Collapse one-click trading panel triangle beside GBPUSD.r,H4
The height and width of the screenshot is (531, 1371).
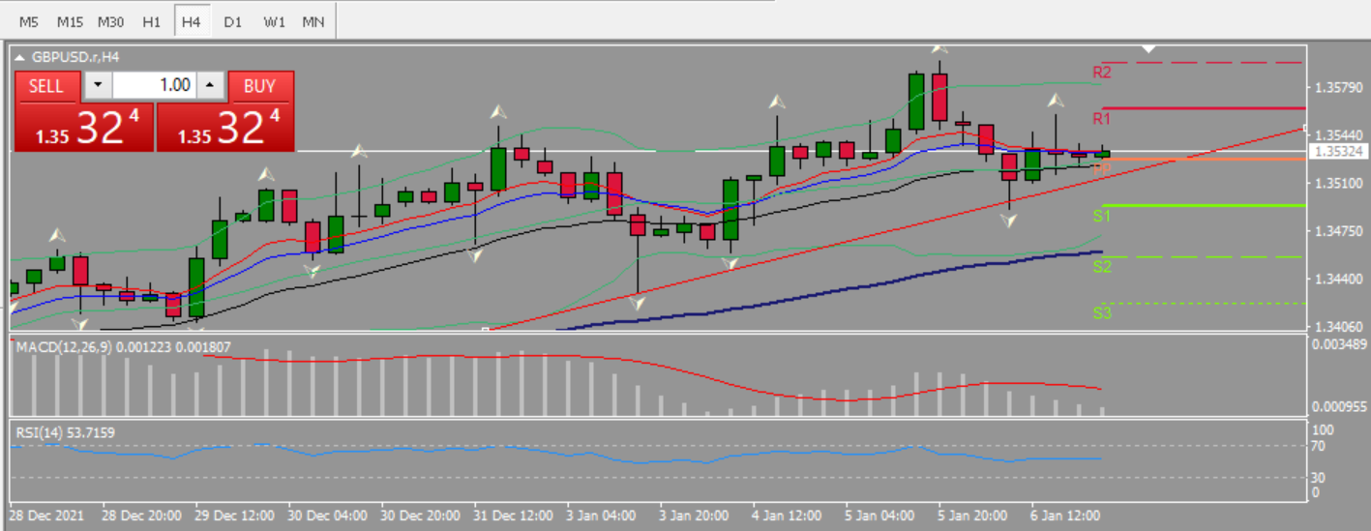(x=21, y=57)
